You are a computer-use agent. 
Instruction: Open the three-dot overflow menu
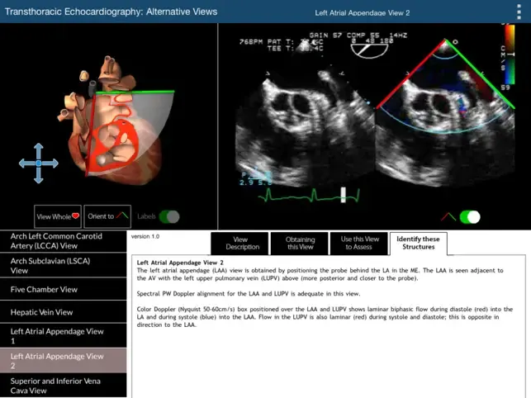coord(519,12)
